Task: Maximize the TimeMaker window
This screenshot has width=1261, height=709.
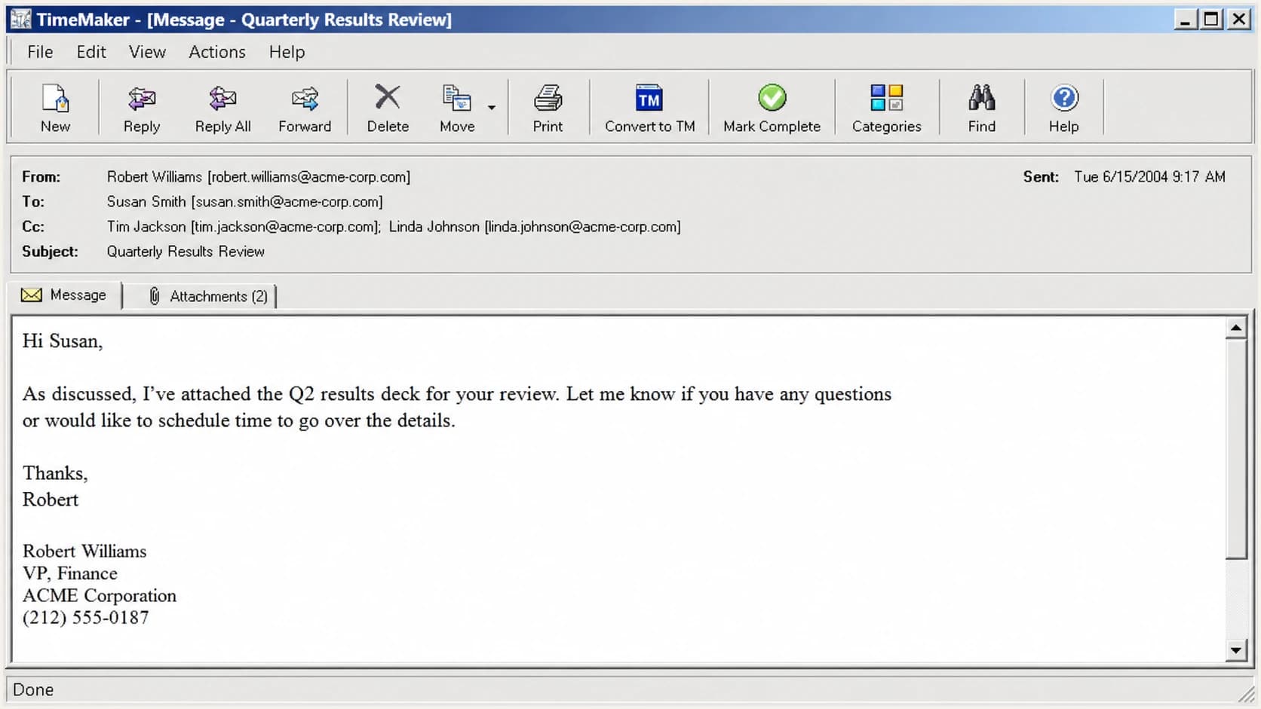Action: point(1212,19)
